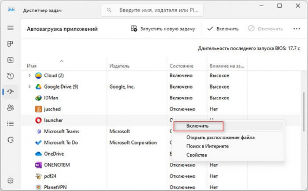Click the jusched Java icon
This screenshot has height=191, width=308.
pos(38,109)
